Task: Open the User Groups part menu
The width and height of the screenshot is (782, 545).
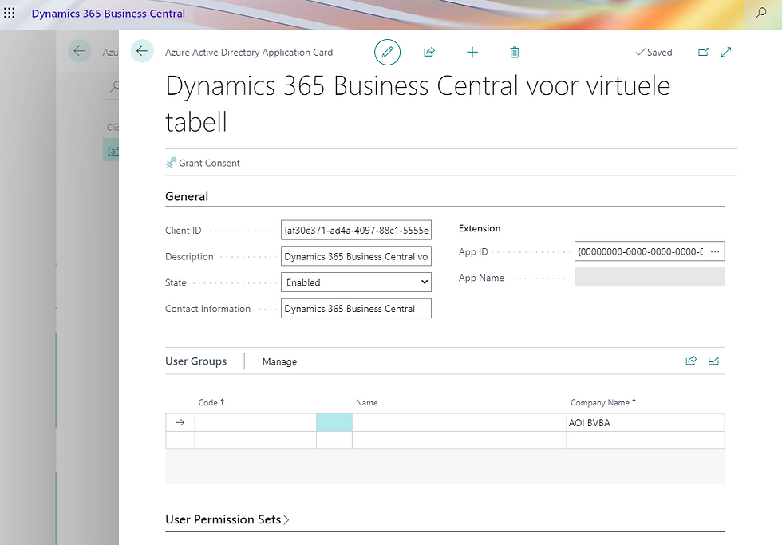Action: click(196, 361)
